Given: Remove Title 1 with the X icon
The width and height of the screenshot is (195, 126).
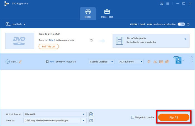Looking at the screenshot, I should [x=191, y=57].
